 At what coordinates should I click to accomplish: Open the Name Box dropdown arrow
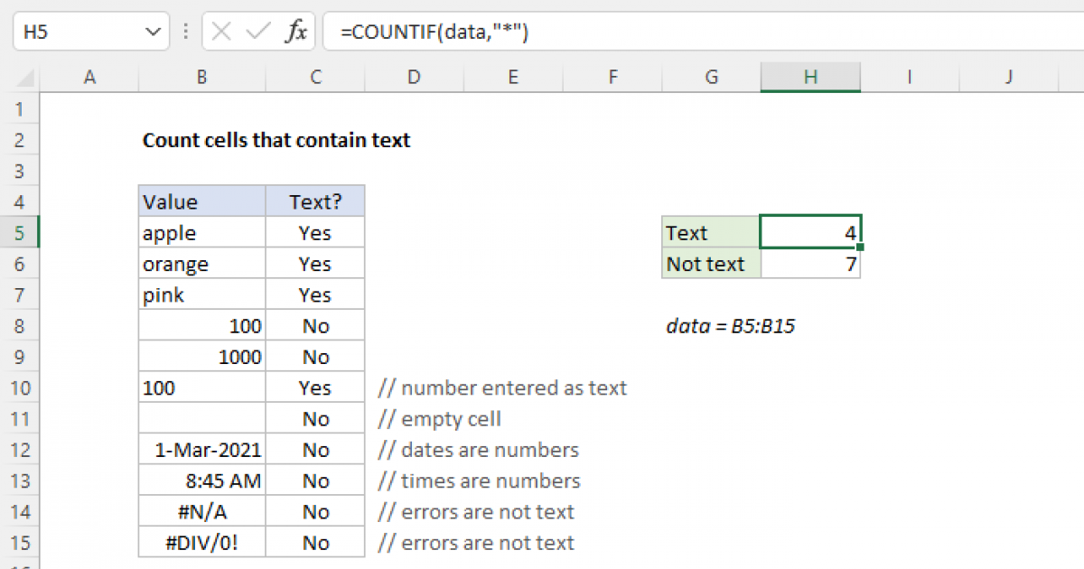click(151, 32)
